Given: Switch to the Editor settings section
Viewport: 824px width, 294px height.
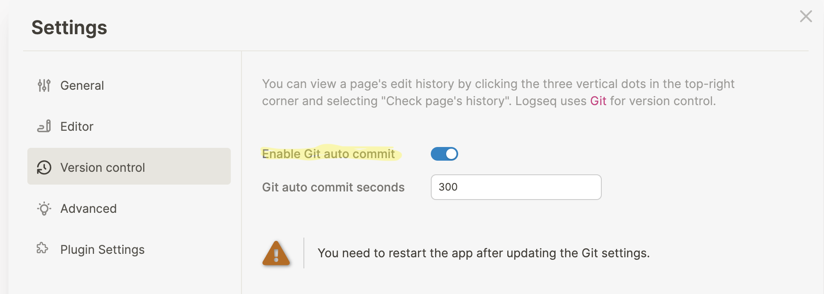Looking at the screenshot, I should point(77,126).
